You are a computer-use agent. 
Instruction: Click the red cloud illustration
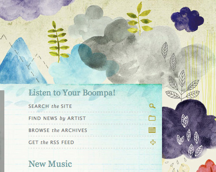(x=207, y=166)
